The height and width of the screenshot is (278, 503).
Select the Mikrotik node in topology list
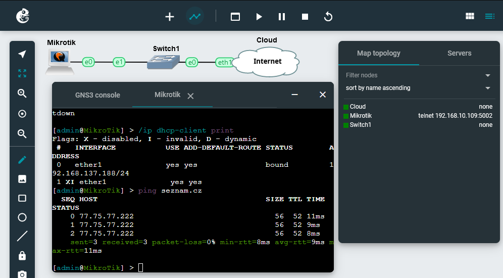pos(361,116)
